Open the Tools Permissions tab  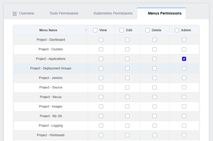[64, 13]
